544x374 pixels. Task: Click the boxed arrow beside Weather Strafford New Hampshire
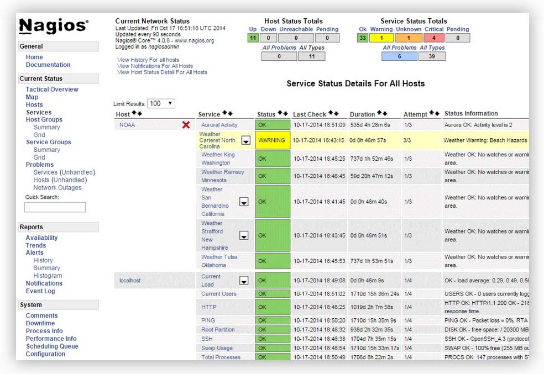point(244,235)
